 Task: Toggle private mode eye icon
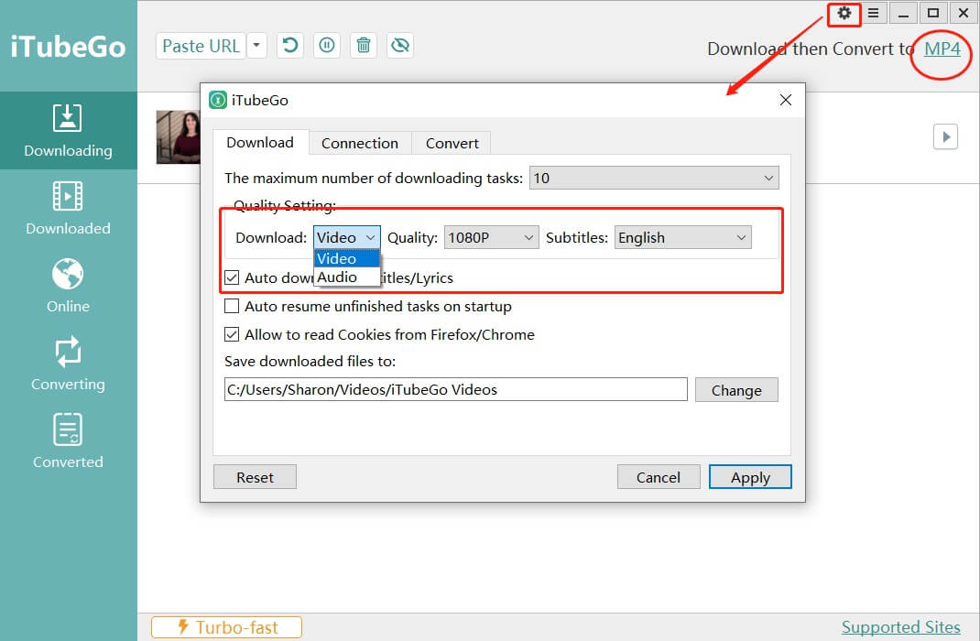pyautogui.click(x=400, y=46)
